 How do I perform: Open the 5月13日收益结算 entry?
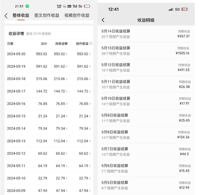pyautogui.click(x=146, y=51)
